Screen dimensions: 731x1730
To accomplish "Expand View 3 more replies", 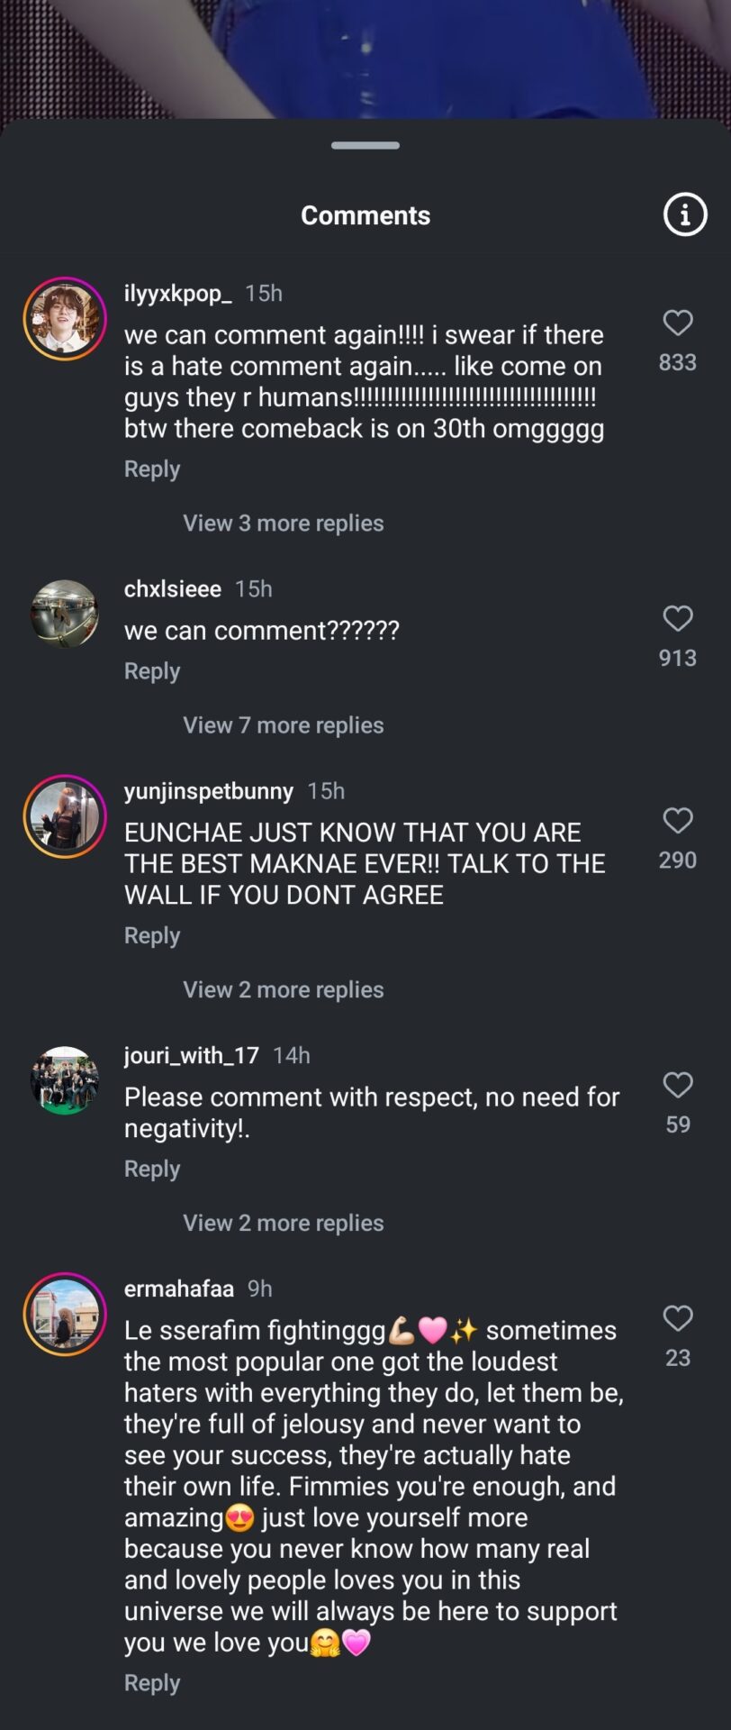I will [x=283, y=523].
